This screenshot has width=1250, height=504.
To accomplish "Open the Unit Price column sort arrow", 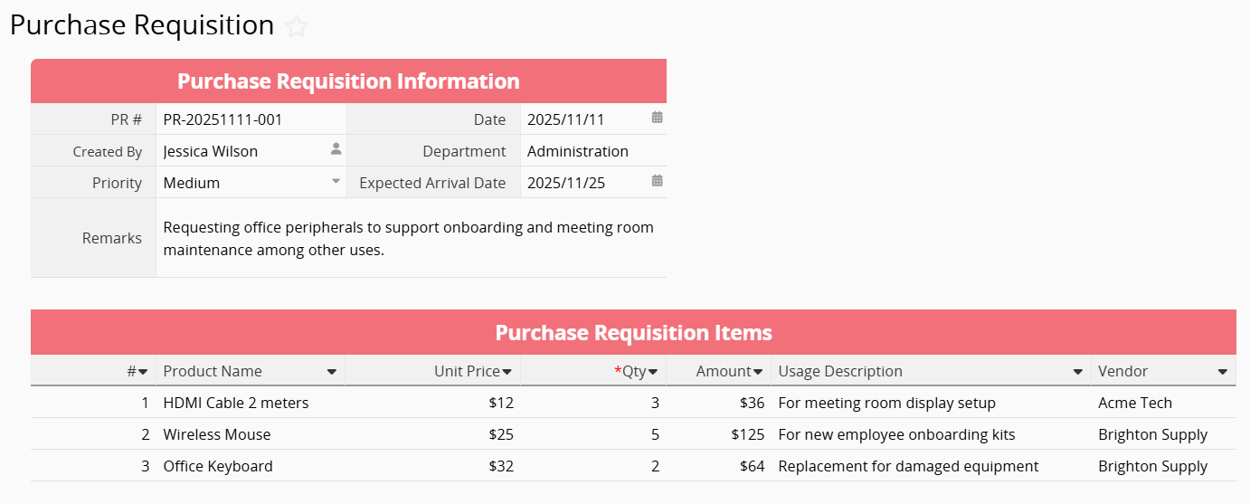I will tap(507, 372).
